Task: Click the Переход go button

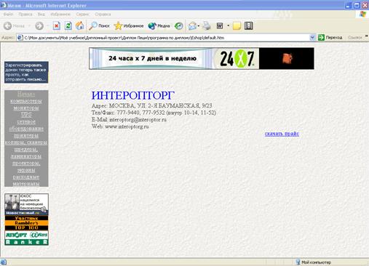Action: (x=330, y=38)
